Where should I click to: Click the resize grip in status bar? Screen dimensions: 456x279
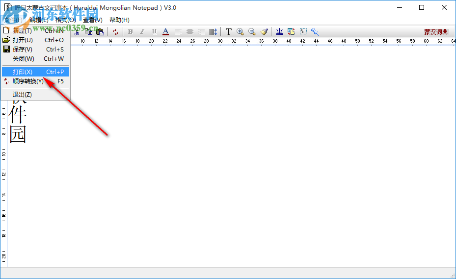[453, 276]
